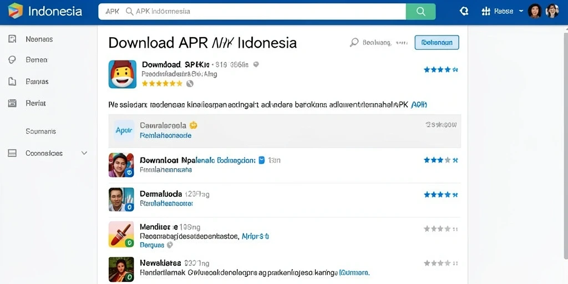Open the Download APK app title
Image resolution: width=568 pixels, height=284 pixels.
point(176,64)
